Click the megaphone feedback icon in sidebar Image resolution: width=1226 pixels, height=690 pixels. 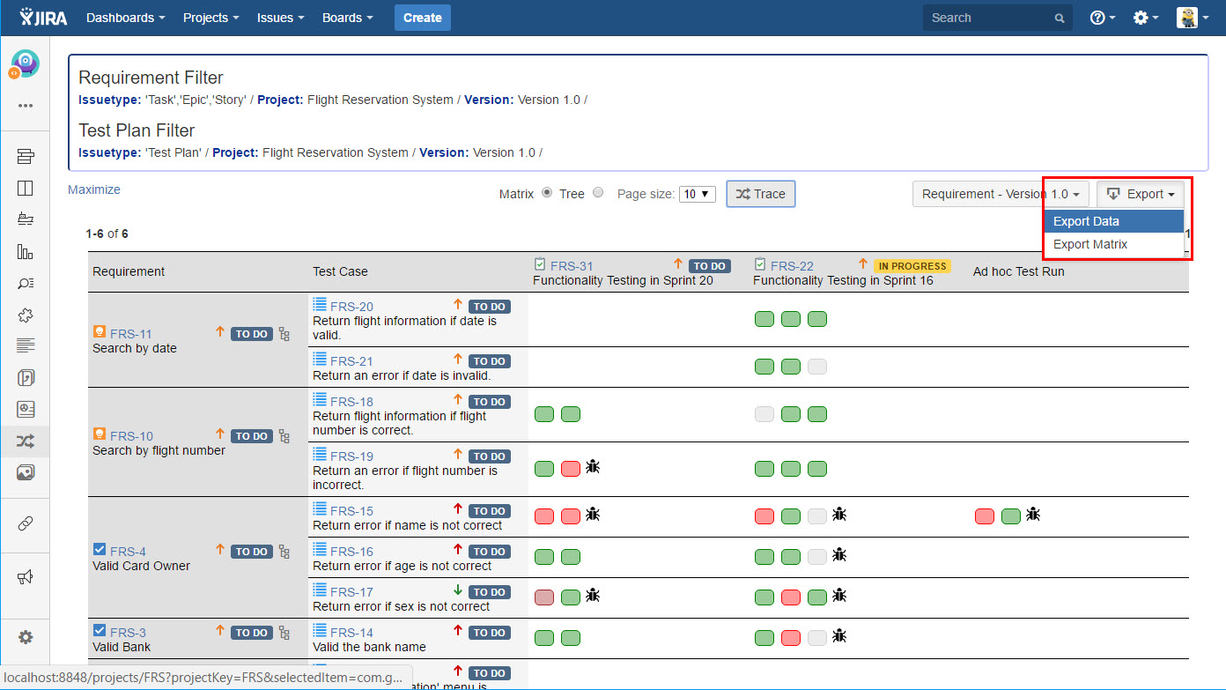[25, 577]
